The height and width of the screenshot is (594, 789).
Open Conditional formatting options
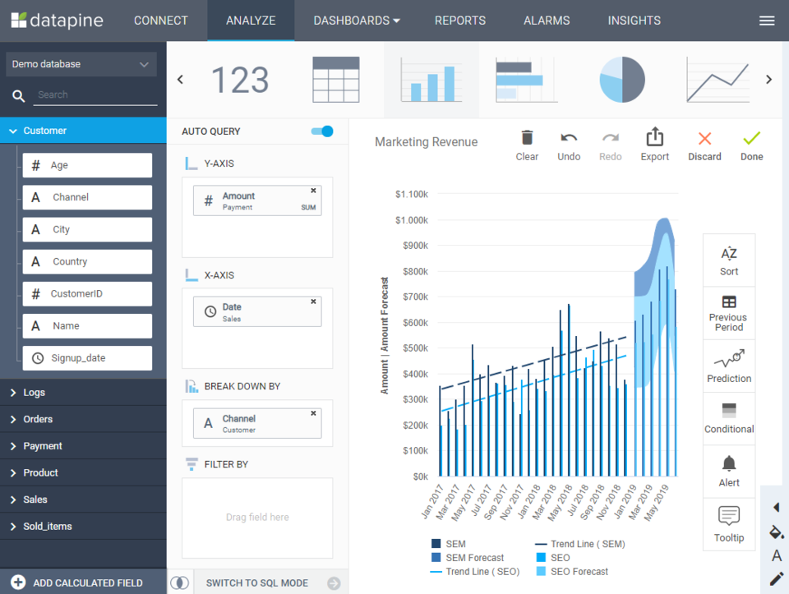[x=728, y=417]
